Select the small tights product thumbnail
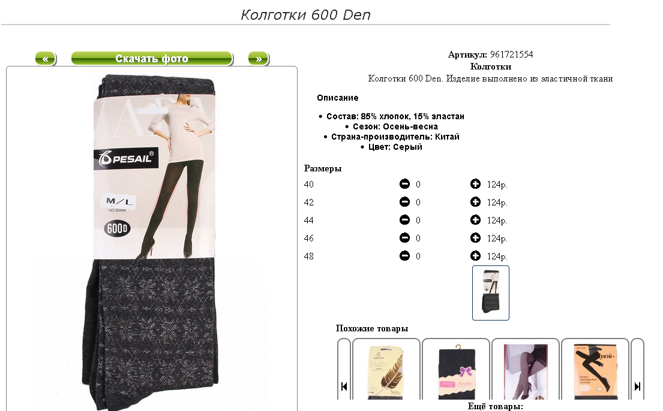 coord(490,293)
